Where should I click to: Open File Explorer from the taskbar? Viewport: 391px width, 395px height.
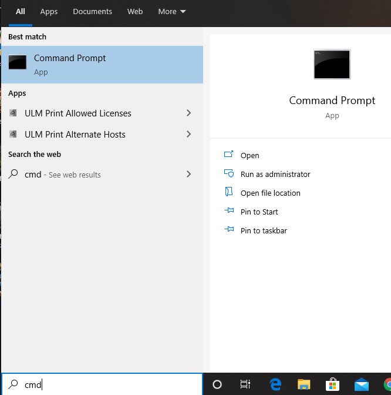click(x=304, y=384)
